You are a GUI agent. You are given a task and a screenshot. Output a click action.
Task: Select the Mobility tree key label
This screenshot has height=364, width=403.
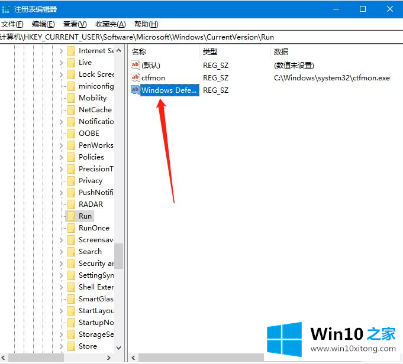(x=92, y=98)
